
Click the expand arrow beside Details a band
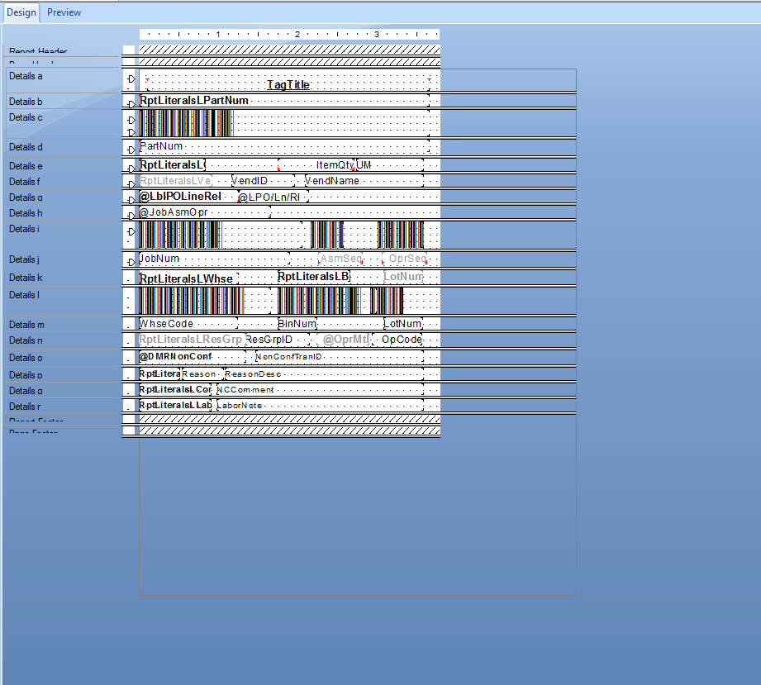pyautogui.click(x=130, y=79)
